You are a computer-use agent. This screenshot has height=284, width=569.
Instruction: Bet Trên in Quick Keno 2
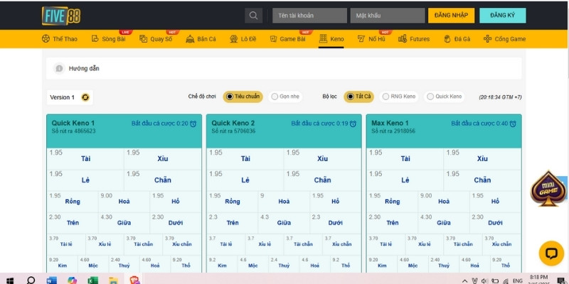click(233, 223)
